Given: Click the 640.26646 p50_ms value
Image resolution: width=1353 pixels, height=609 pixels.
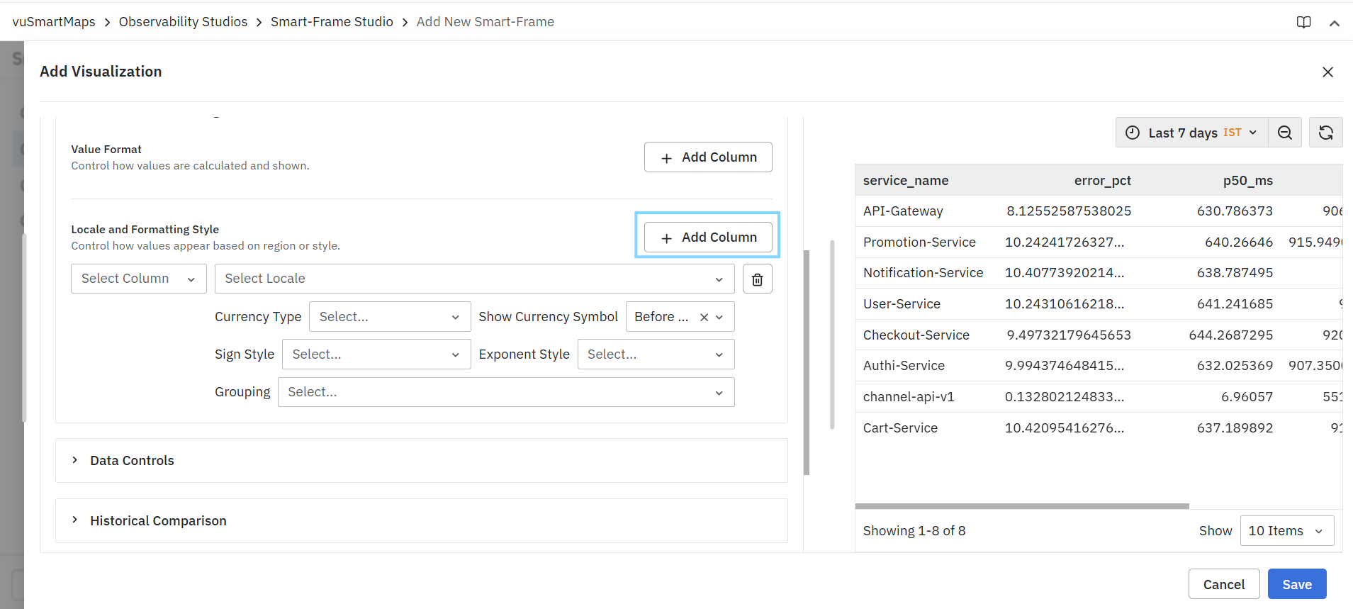Looking at the screenshot, I should click(1239, 242).
